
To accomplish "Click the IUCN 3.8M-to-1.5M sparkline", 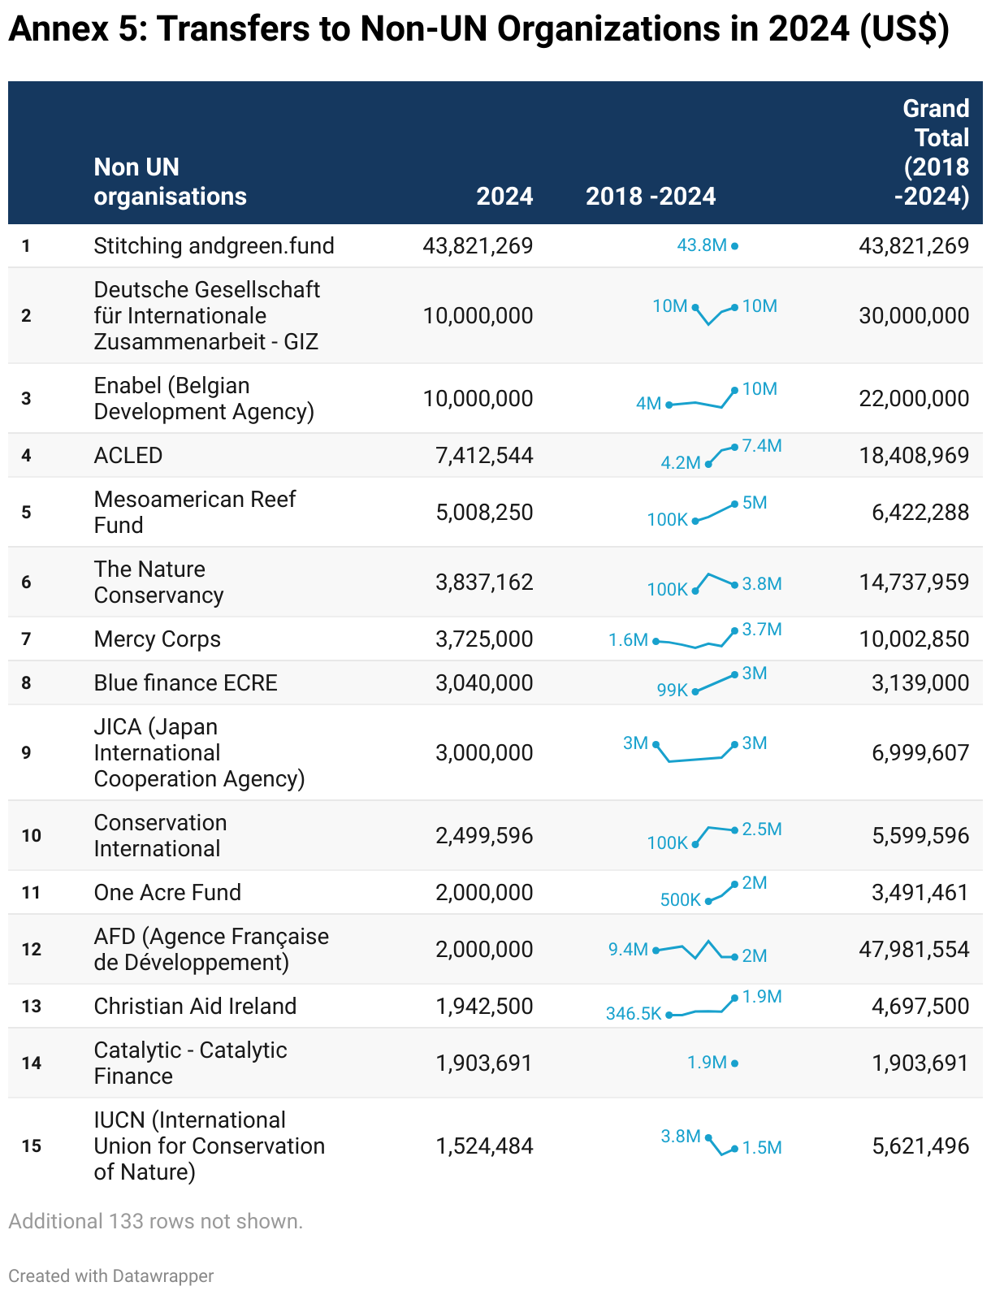I will 721,1142.
